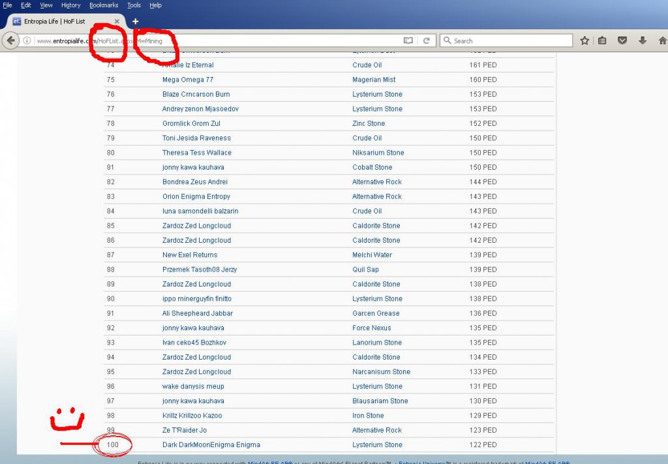Open player Mega Omega 77
Image resolution: width=668 pixels, height=464 pixels.
pyautogui.click(x=187, y=80)
